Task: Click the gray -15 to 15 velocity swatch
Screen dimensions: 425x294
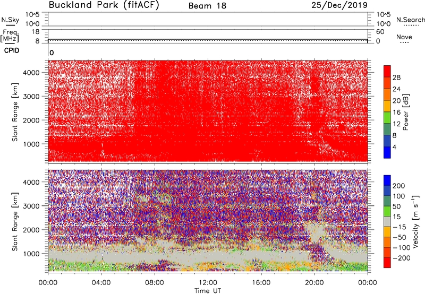Action: pyautogui.click(x=387, y=222)
